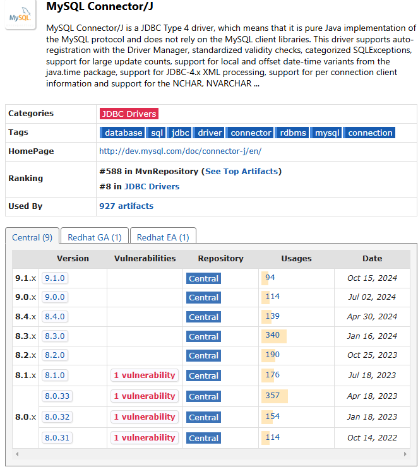
Task: Open version 8.2.0
Action: tap(55, 355)
